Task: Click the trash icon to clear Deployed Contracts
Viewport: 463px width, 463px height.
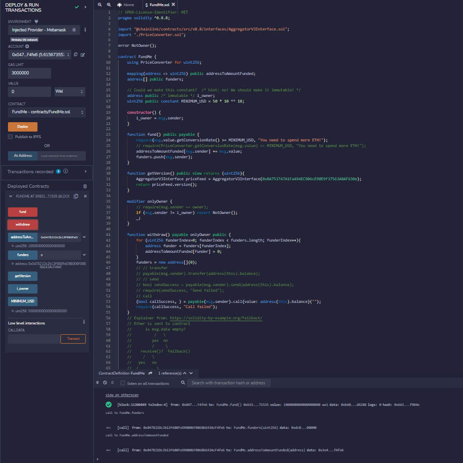Action: pos(85,186)
